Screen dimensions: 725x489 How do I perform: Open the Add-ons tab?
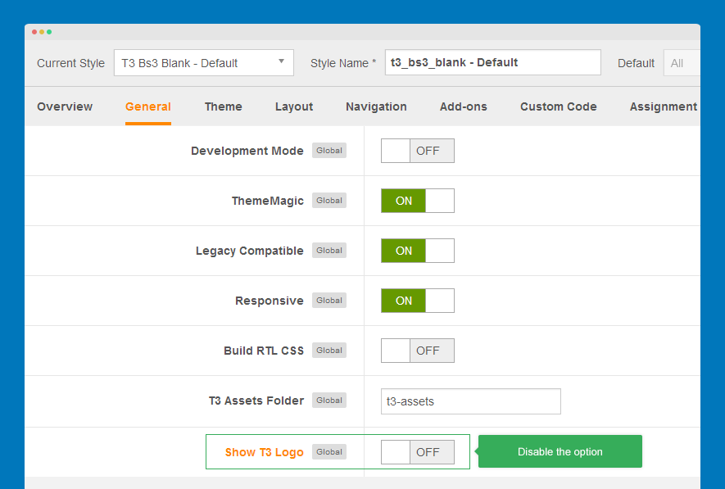[x=463, y=106]
